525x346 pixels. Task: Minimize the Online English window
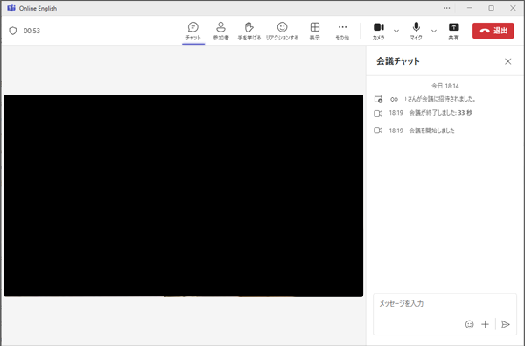click(470, 8)
